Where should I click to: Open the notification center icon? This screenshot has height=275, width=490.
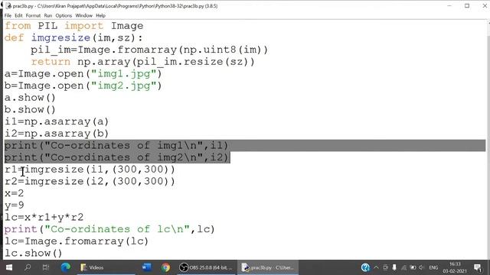478,267
